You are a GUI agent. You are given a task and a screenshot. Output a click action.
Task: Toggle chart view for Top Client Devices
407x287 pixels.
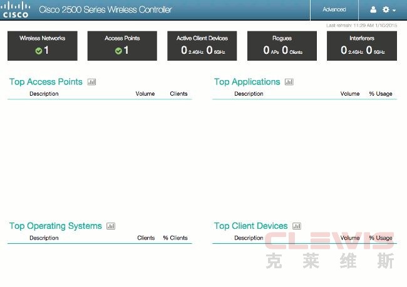(x=297, y=226)
